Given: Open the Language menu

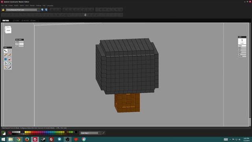Looking at the screenshot, I should (50, 6).
